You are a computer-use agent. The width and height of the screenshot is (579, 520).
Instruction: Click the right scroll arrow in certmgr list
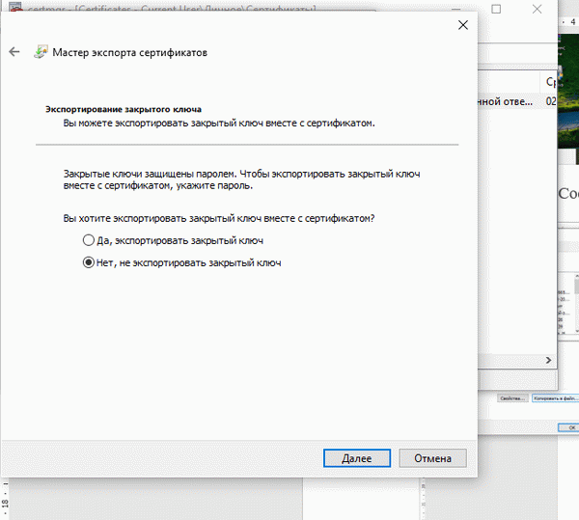coord(548,360)
